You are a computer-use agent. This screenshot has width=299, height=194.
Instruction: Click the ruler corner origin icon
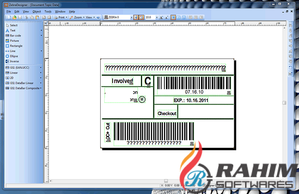(46, 23)
